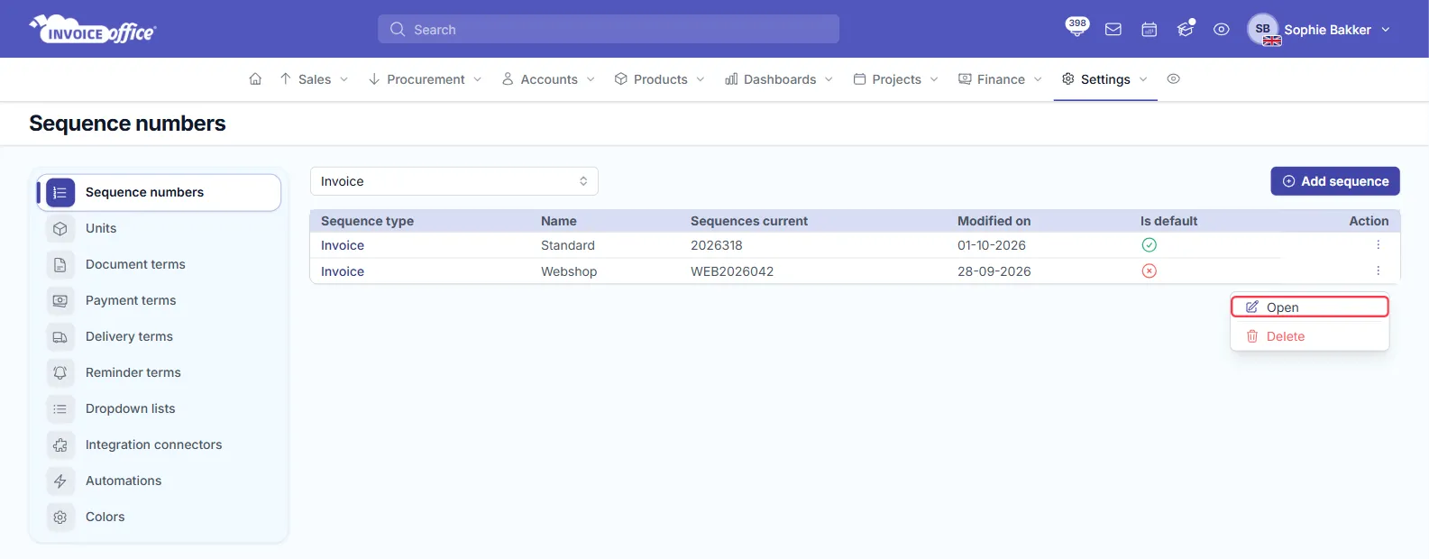Go to Document terms settings
The width and height of the screenshot is (1429, 559).
[x=135, y=264]
